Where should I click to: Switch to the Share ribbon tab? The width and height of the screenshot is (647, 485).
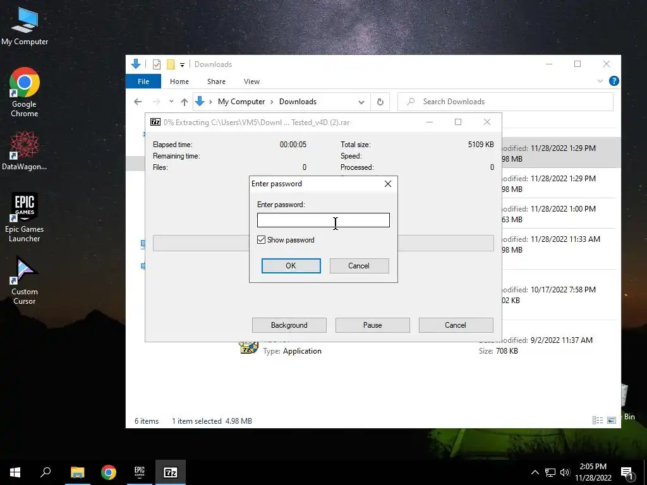[x=216, y=81]
